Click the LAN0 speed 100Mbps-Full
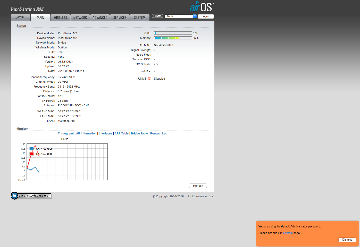The image size is (360, 247). [66, 121]
